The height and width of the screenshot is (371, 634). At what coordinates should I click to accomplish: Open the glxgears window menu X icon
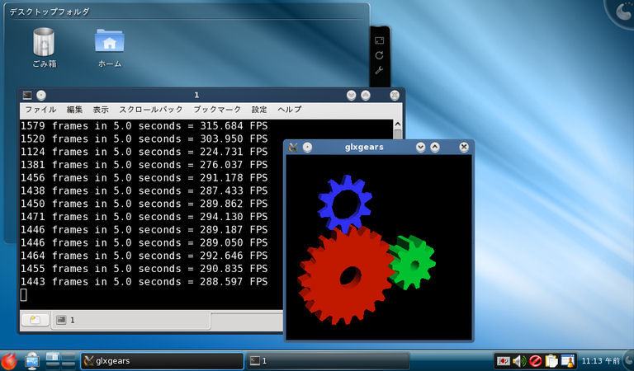coord(293,148)
